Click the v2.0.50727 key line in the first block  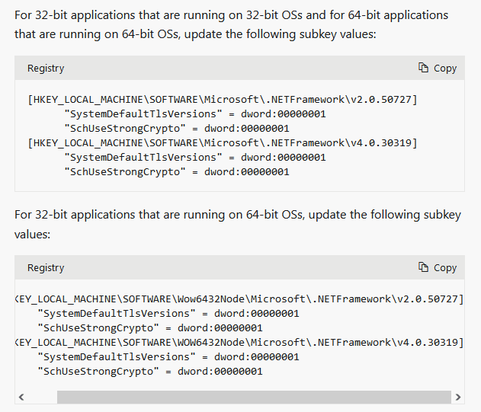pyautogui.click(x=222, y=100)
